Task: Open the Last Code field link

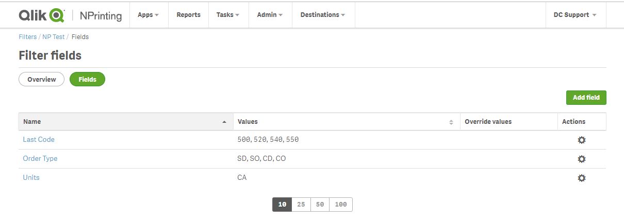Action: point(39,140)
